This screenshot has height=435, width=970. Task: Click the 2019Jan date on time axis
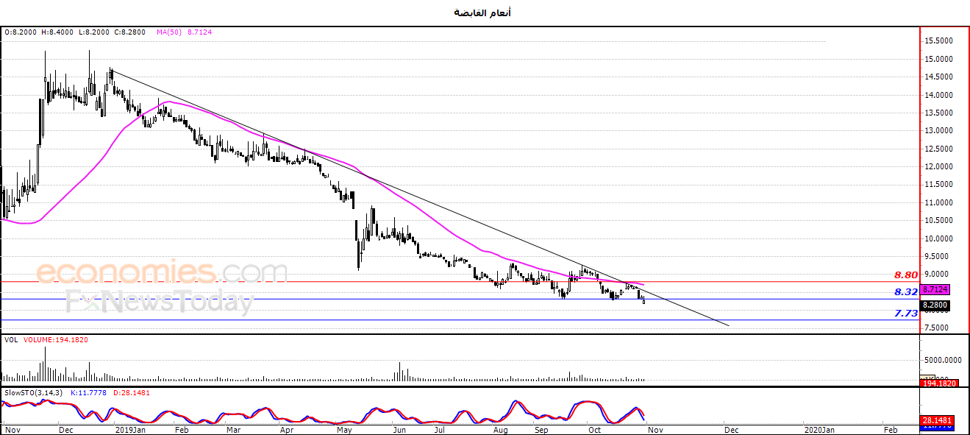(131, 429)
